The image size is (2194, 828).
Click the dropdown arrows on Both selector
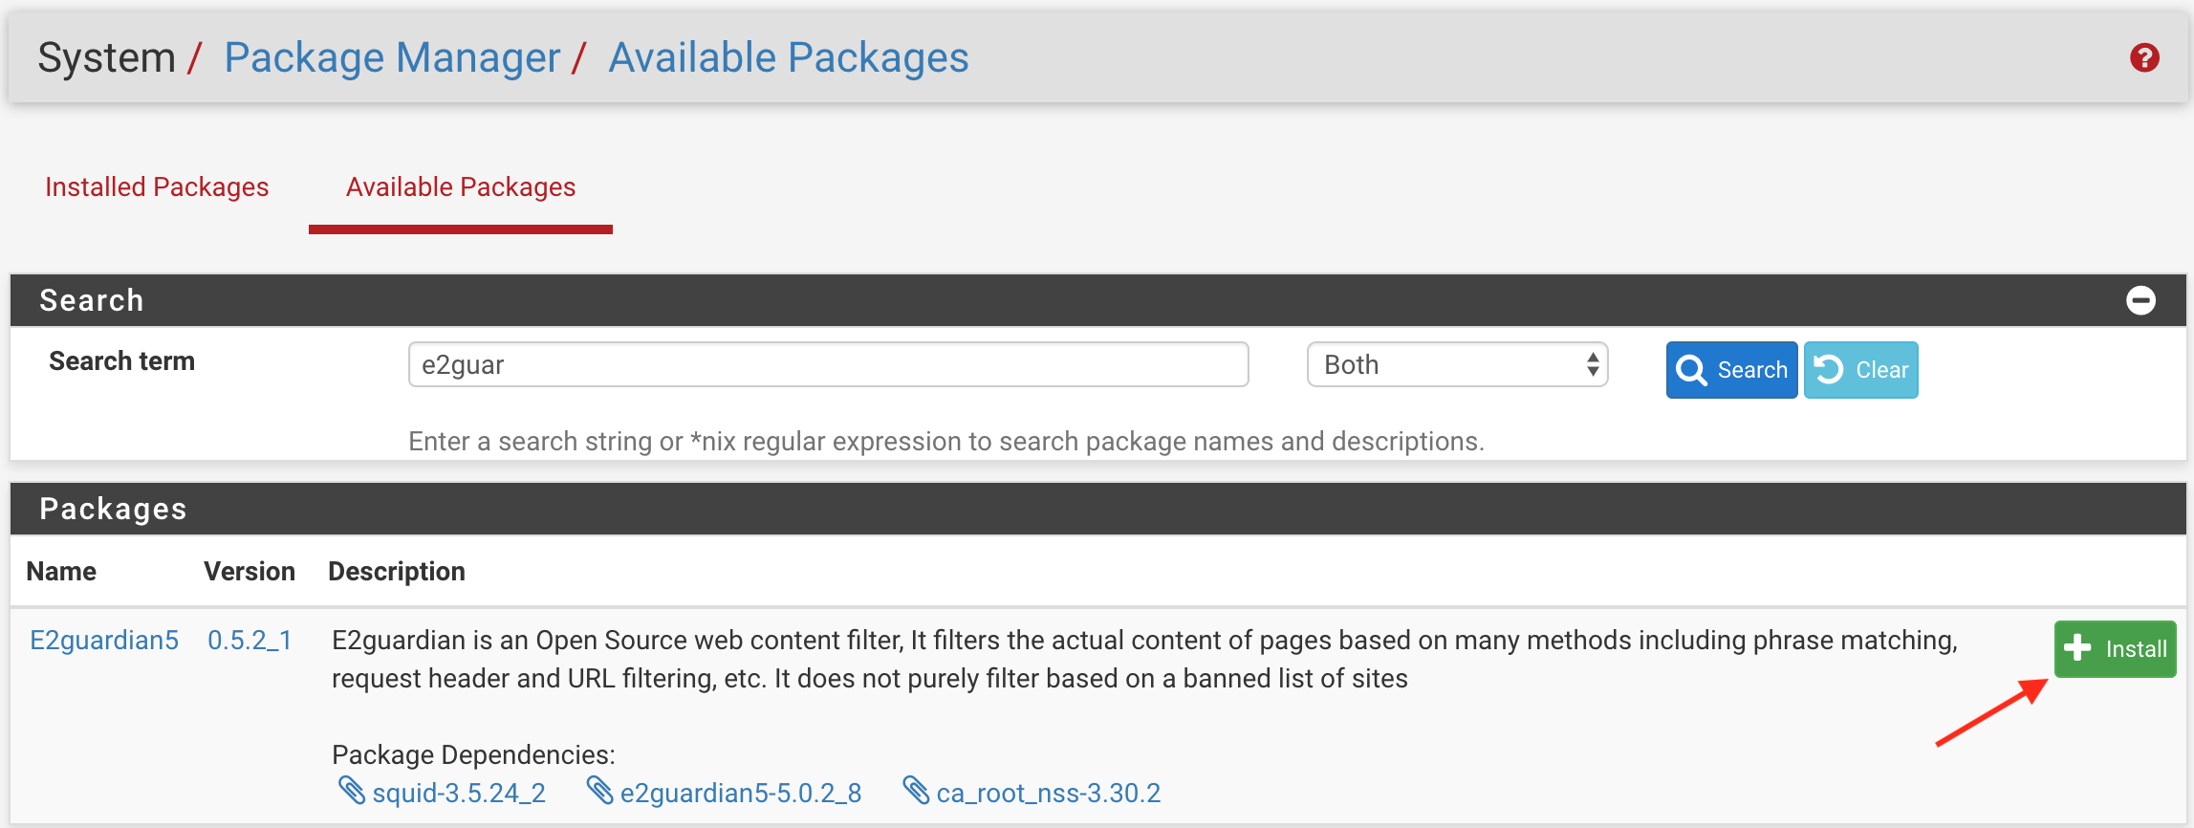tap(1593, 364)
